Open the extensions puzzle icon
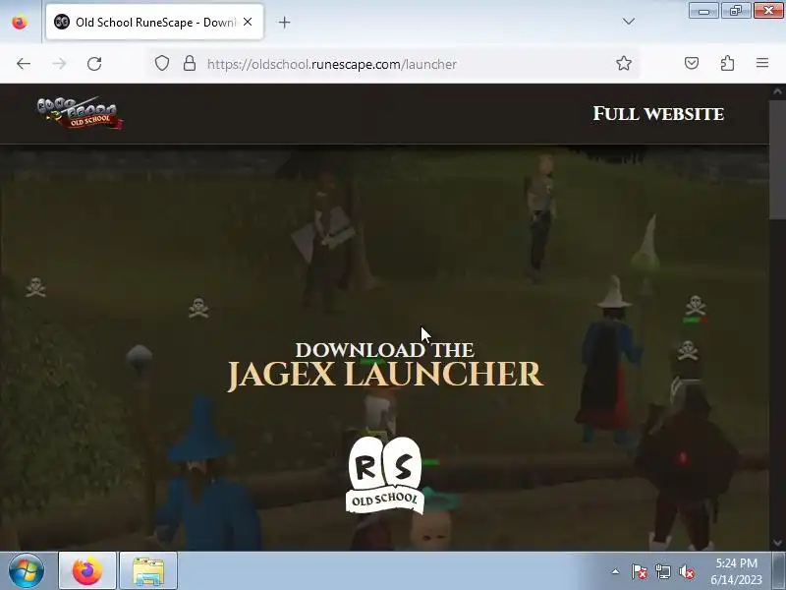786x590 pixels. [x=727, y=63]
